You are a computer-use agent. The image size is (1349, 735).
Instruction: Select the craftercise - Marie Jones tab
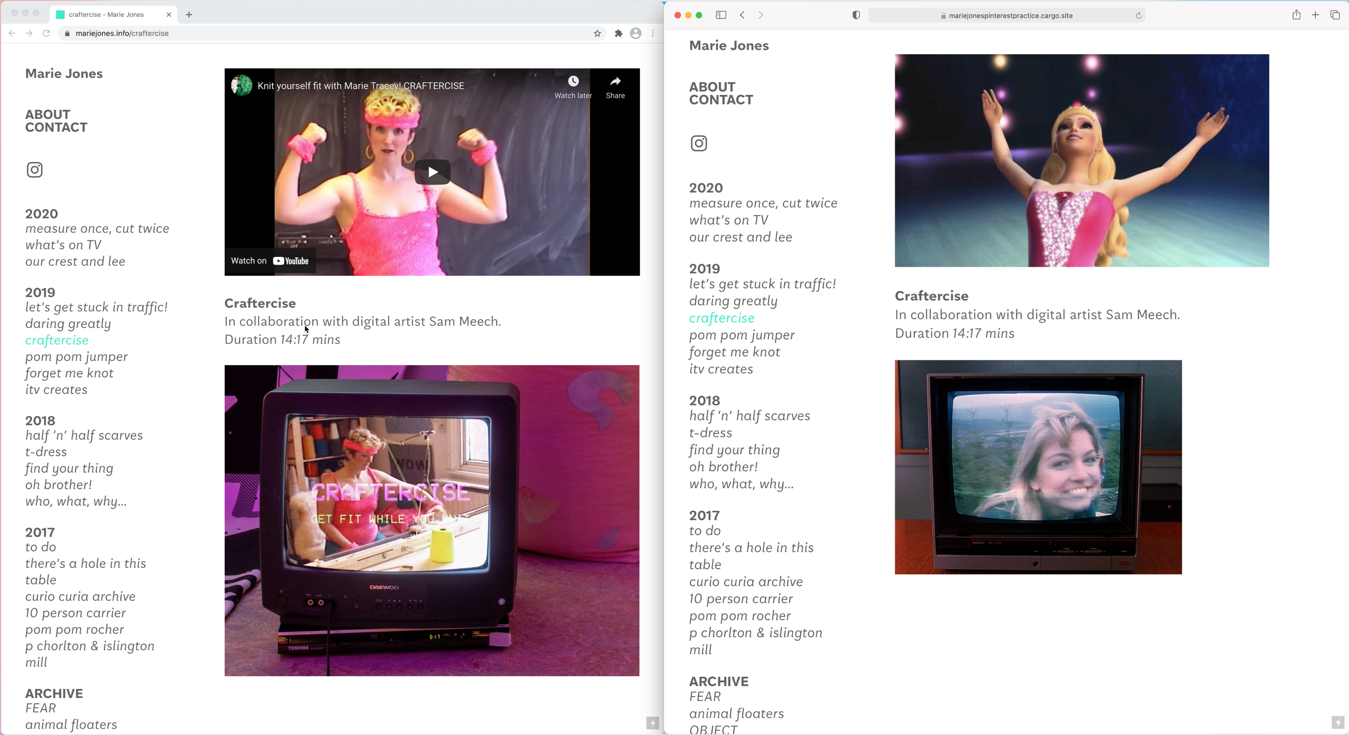[x=106, y=14]
